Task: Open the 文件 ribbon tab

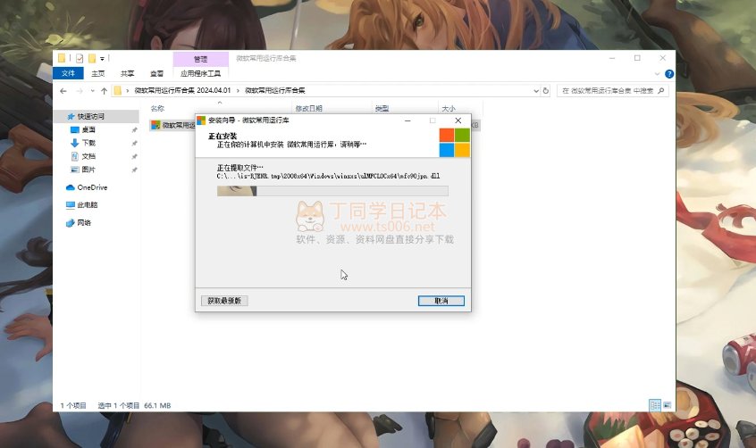Action: pos(68,73)
